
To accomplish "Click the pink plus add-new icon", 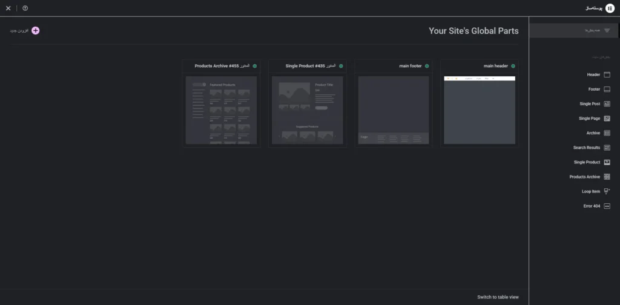I will coord(35,30).
